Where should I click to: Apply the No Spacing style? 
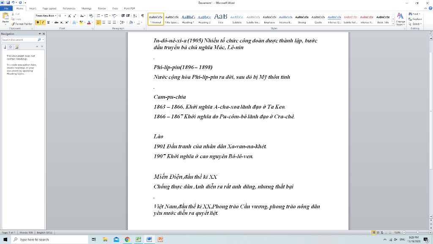coord(172,19)
